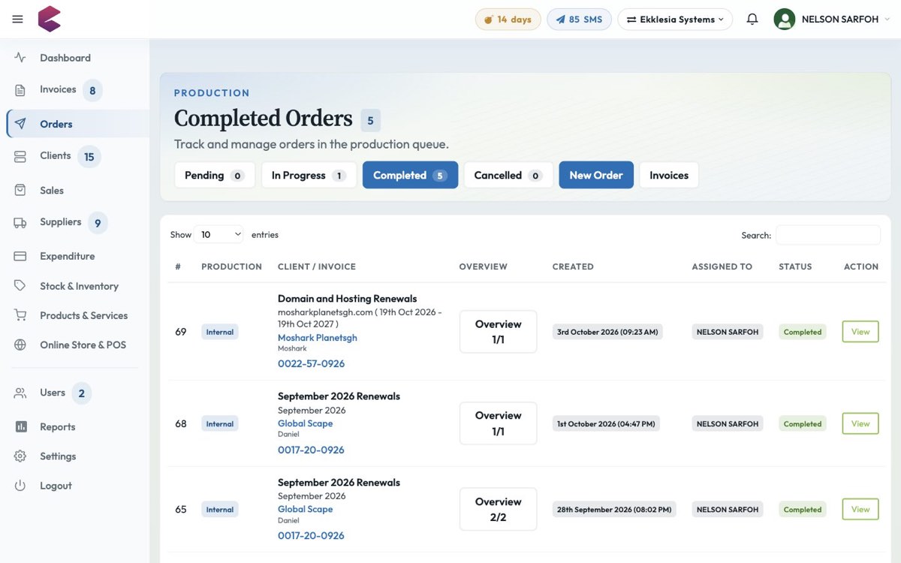Click the New Order button
Image resolution: width=901 pixels, height=563 pixels.
pyautogui.click(x=596, y=175)
